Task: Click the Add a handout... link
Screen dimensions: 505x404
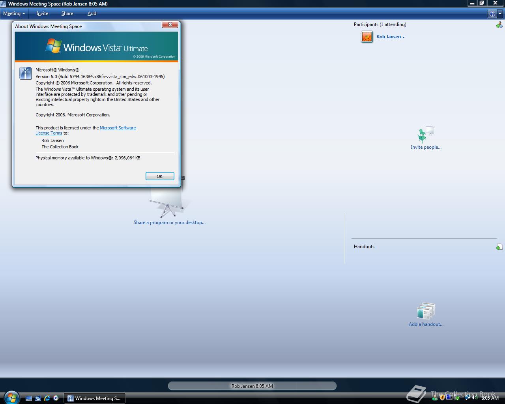Action: (x=426, y=324)
